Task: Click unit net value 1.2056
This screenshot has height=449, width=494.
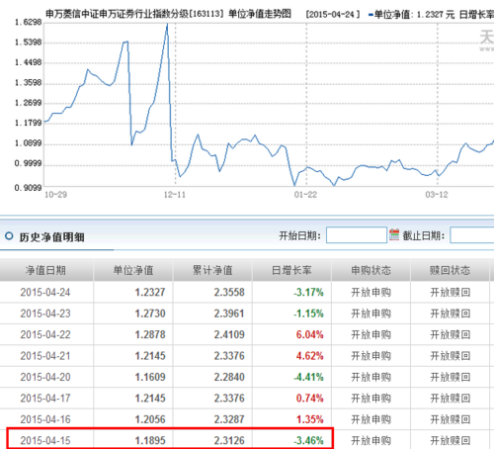Action: click(x=150, y=419)
